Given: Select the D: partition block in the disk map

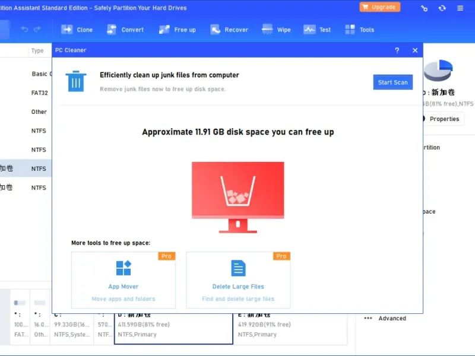Looking at the screenshot, I should tap(173, 329).
